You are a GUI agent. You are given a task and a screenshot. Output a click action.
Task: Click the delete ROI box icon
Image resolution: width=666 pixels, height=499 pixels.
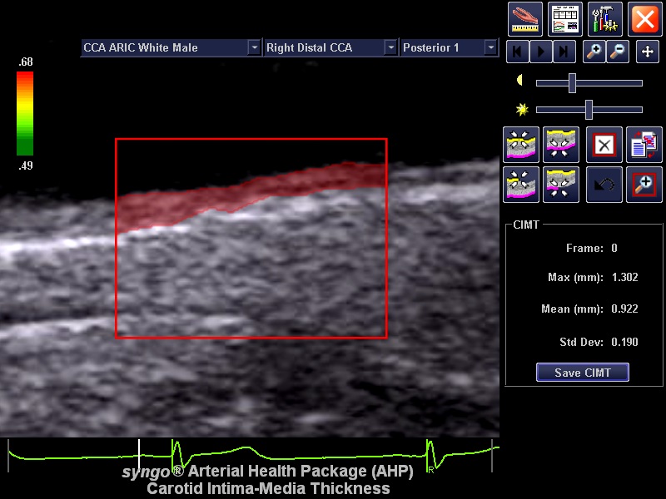[604, 145]
